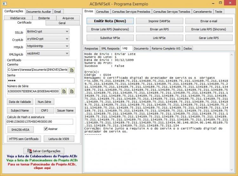238x176 pixels.
Task: Open the Teste tab
Action: pyautogui.click(x=219, y=11)
